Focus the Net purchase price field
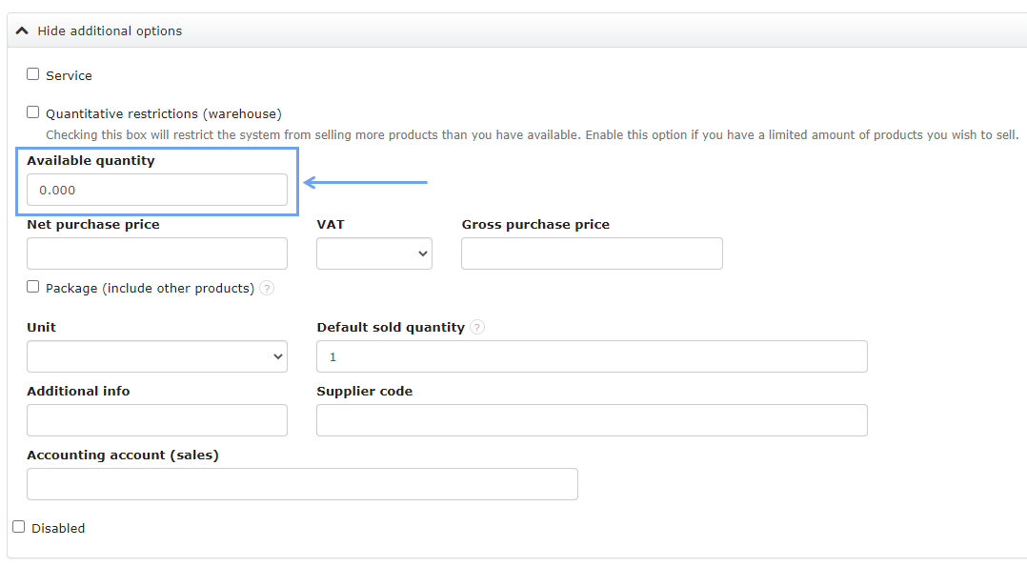This screenshot has height=567, width=1027. coord(157,253)
